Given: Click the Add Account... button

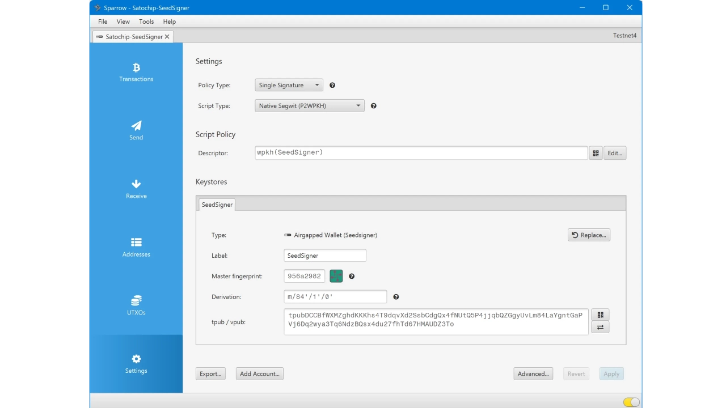Looking at the screenshot, I should coord(260,373).
